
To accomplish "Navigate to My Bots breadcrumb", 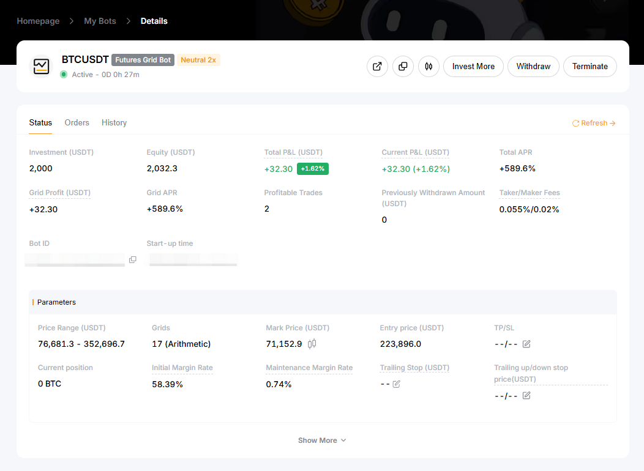I will (x=100, y=21).
